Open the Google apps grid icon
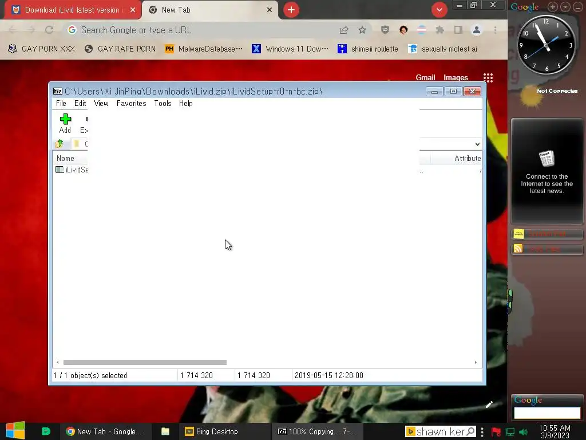586x440 pixels. point(488,77)
